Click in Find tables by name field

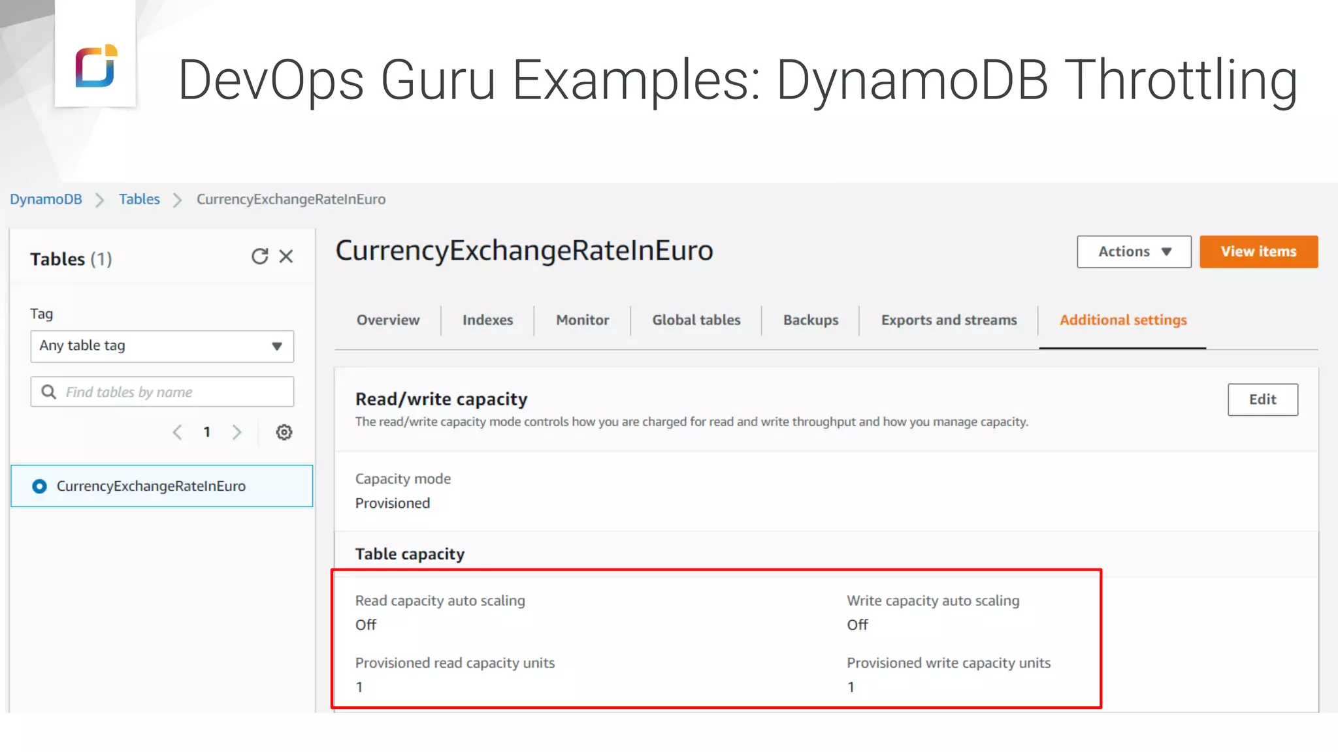click(x=162, y=392)
